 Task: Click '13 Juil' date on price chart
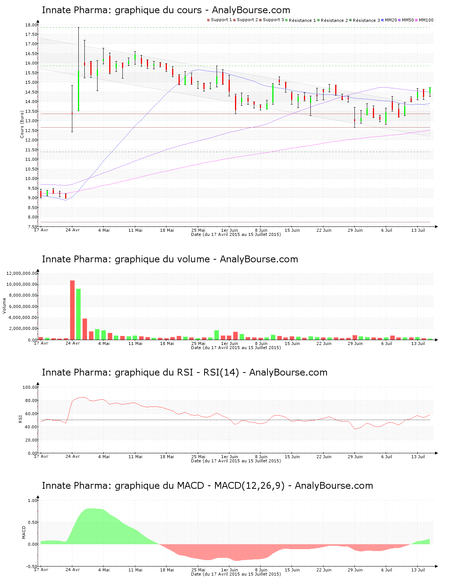418,230
